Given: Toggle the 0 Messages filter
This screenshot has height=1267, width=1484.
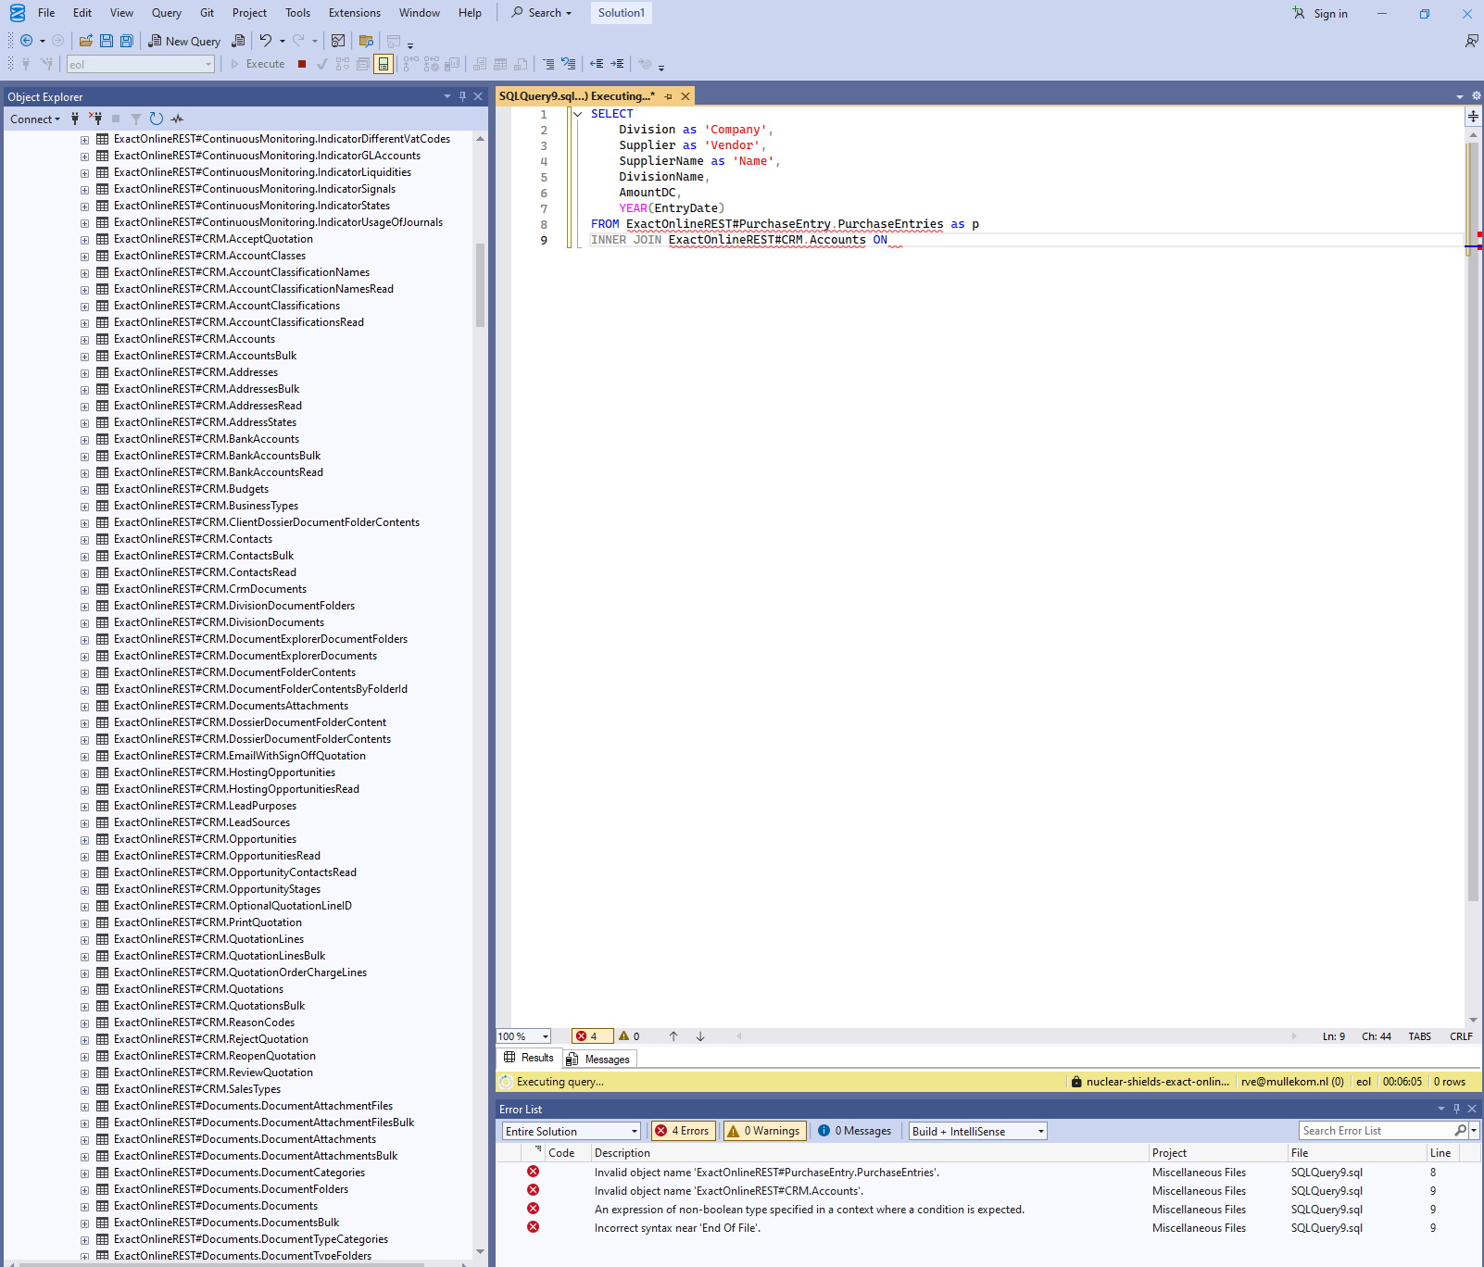Looking at the screenshot, I should coord(854,1131).
